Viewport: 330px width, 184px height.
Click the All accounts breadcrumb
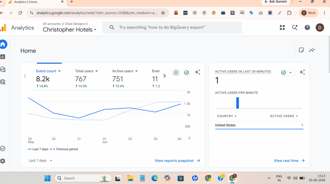(x=52, y=24)
